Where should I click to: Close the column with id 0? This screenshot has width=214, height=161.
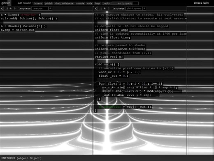point(2,9)
